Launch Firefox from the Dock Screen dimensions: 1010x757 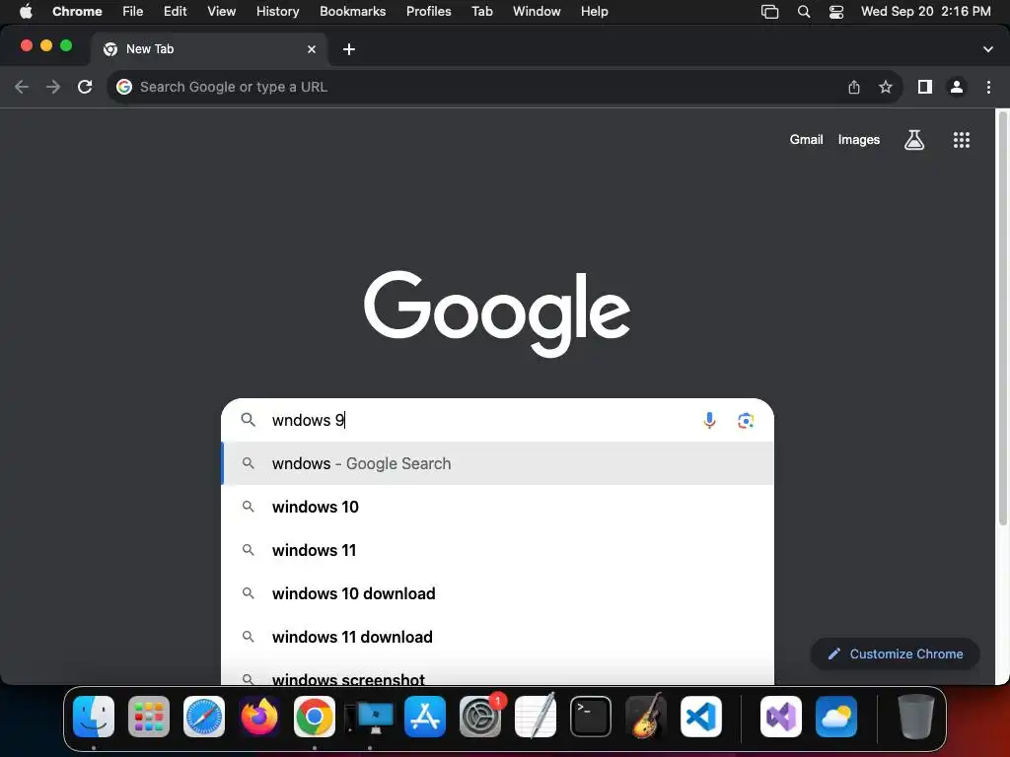259,717
